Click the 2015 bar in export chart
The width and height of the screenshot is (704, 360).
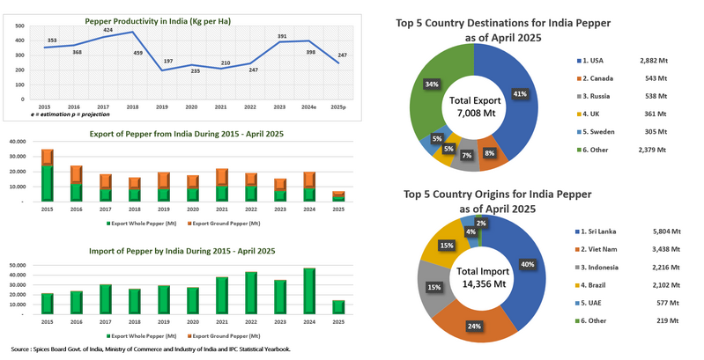point(48,175)
